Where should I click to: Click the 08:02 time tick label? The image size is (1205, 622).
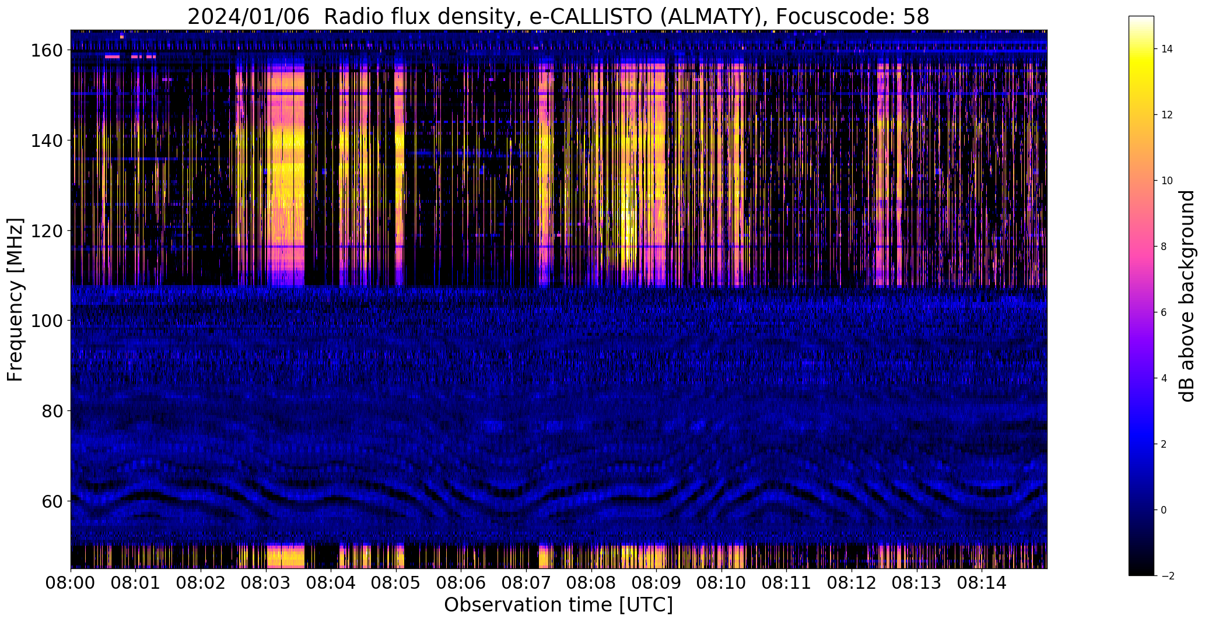[x=201, y=582]
